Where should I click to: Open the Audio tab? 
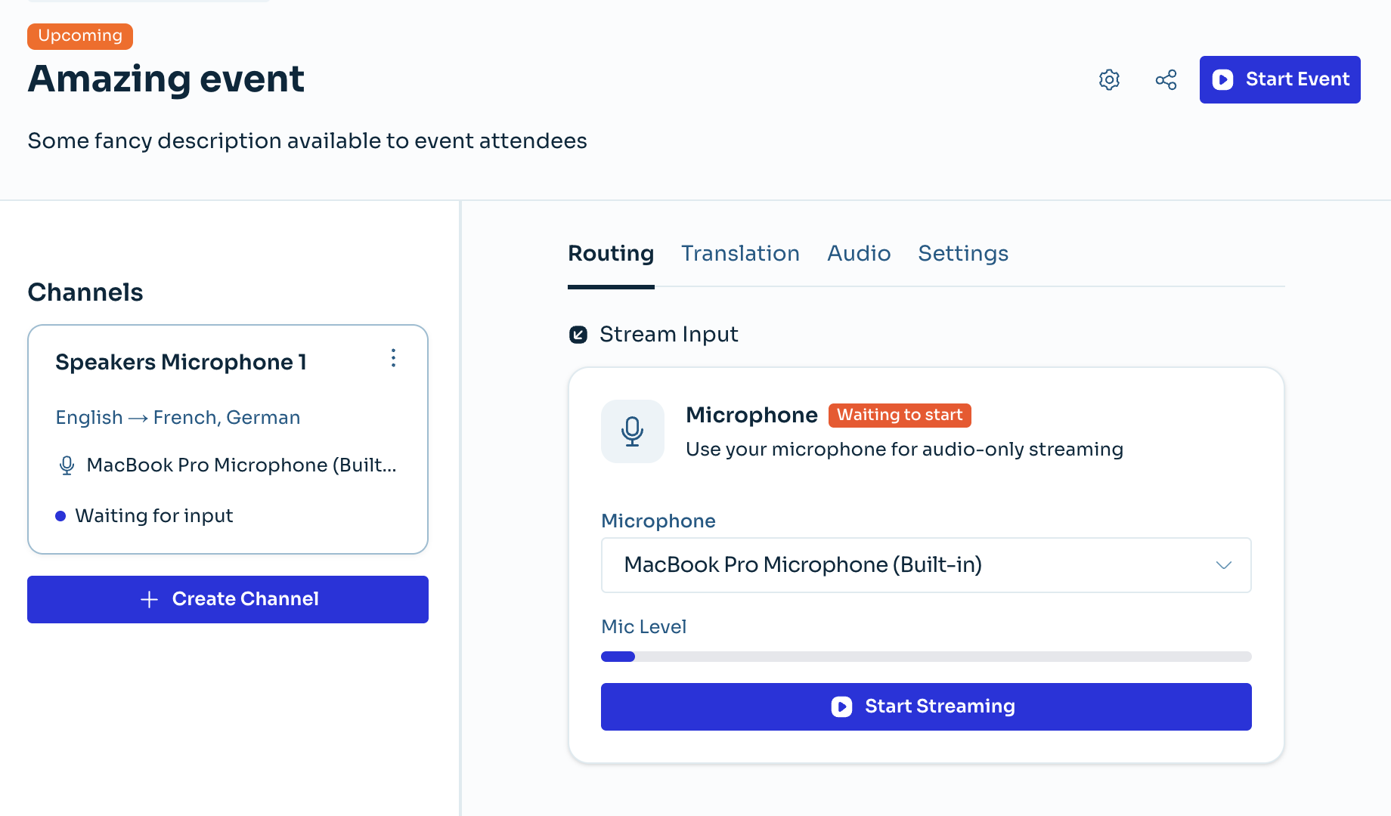point(859,254)
